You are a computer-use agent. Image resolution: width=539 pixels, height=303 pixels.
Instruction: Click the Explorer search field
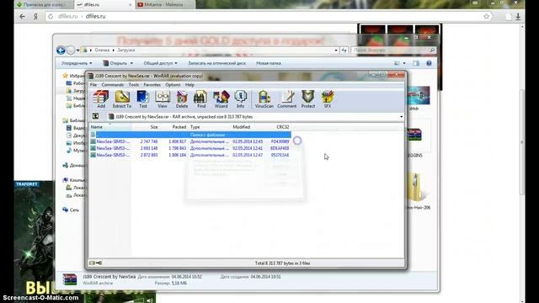[x=393, y=50]
